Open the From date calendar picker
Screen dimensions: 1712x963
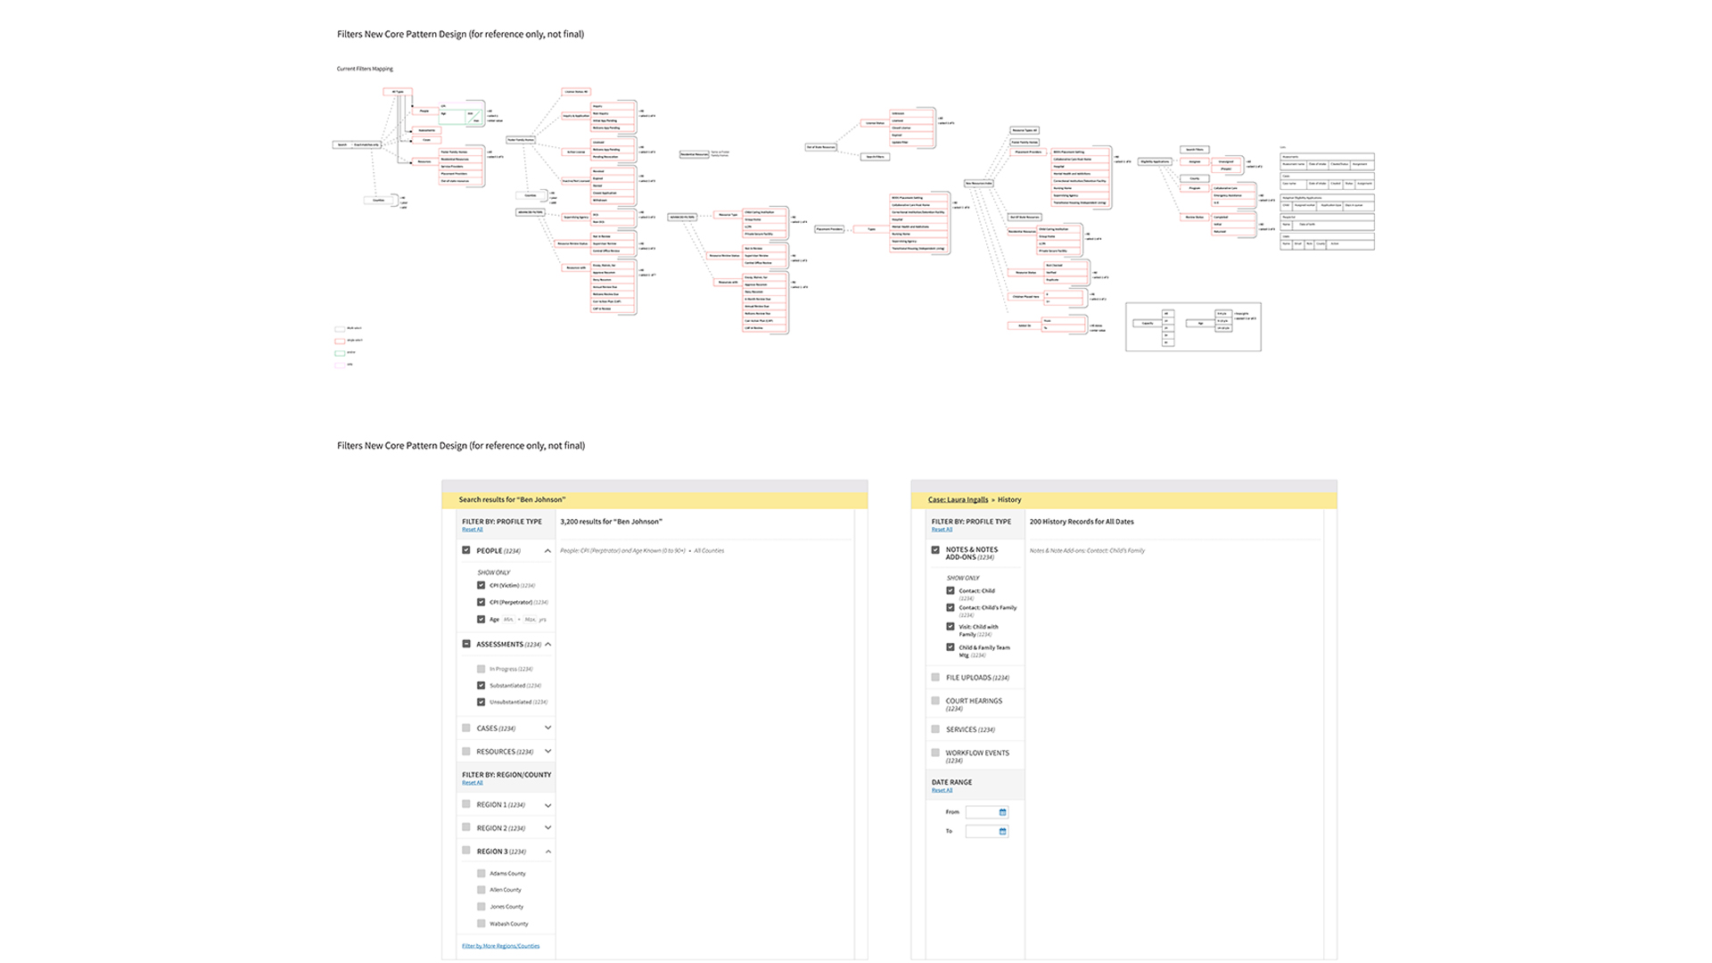click(1002, 812)
